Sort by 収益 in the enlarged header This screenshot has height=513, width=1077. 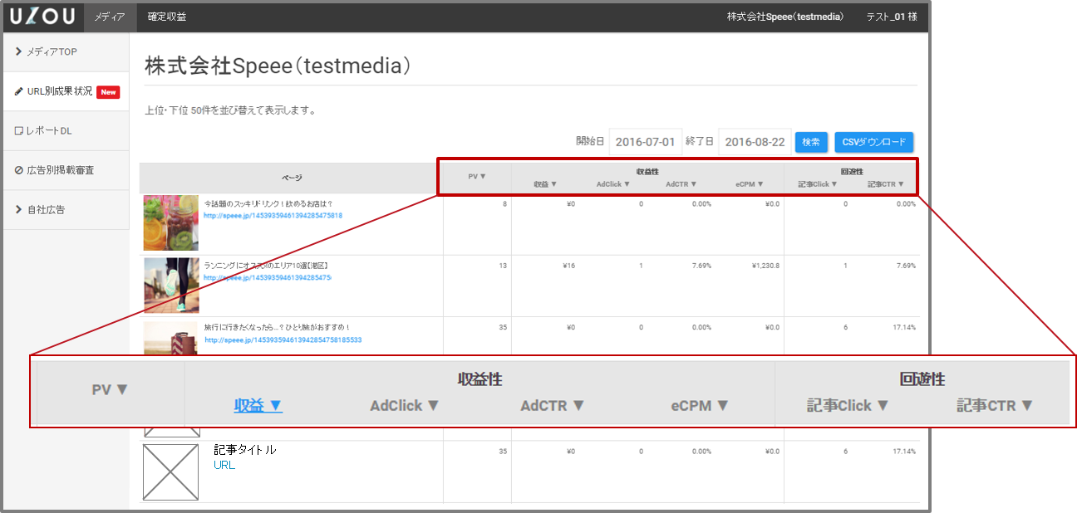258,406
